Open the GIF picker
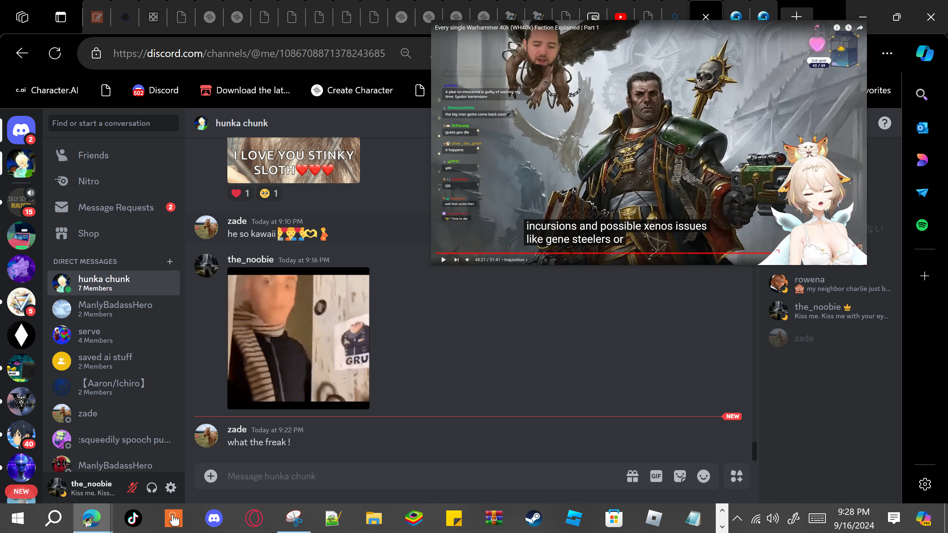Image resolution: width=948 pixels, height=533 pixels. [x=656, y=476]
